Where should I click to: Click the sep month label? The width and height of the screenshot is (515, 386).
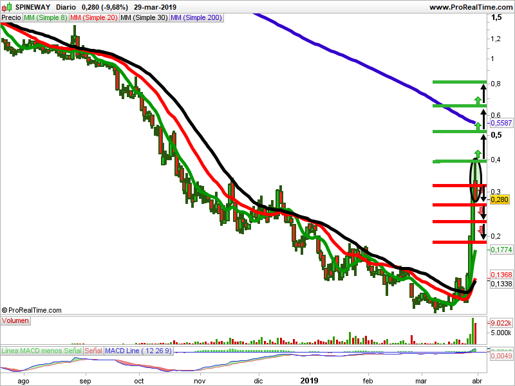85,381
